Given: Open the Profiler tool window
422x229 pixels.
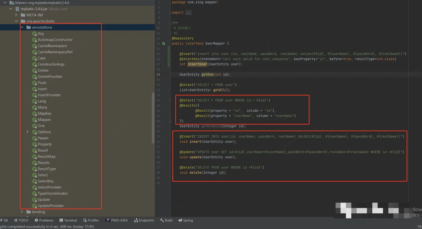Looking at the screenshot, I should (x=91, y=220).
